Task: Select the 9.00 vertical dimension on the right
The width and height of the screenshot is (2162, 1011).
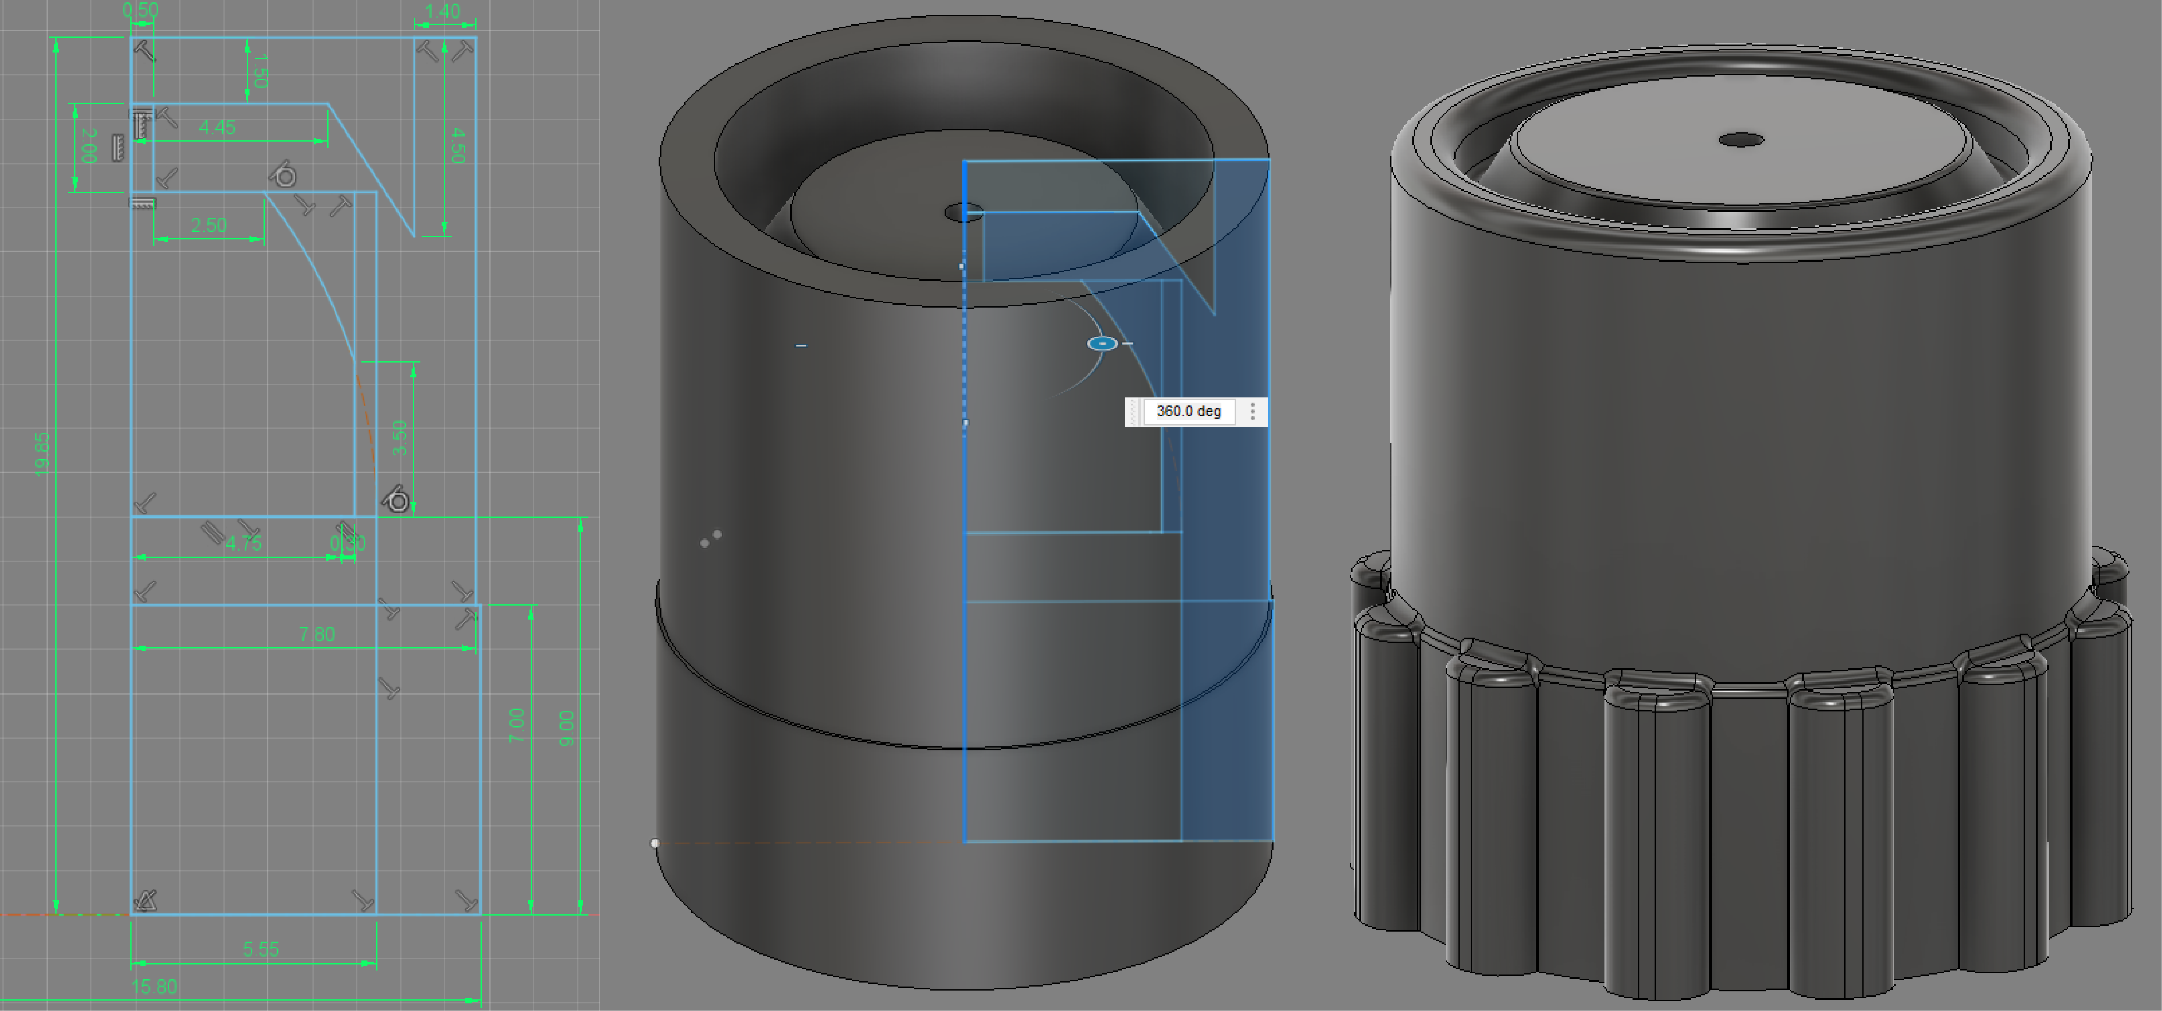Action: click(x=566, y=728)
